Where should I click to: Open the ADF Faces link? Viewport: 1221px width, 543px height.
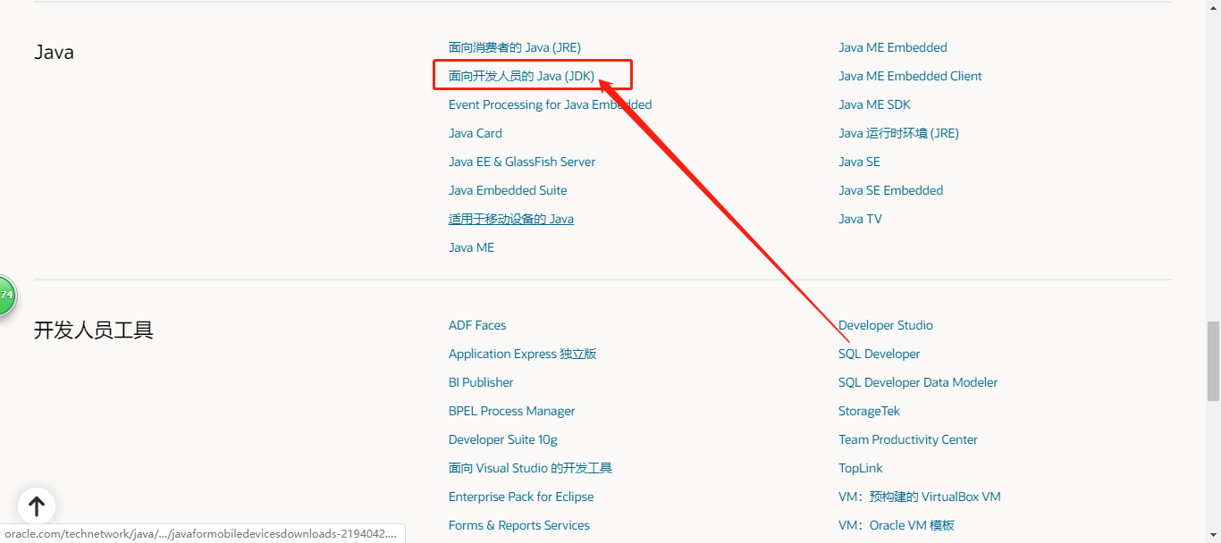click(x=477, y=325)
